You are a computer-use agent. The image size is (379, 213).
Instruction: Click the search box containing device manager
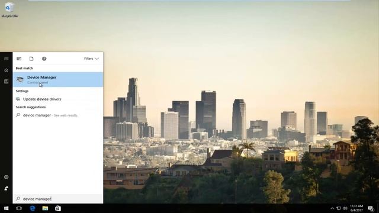coord(58,199)
